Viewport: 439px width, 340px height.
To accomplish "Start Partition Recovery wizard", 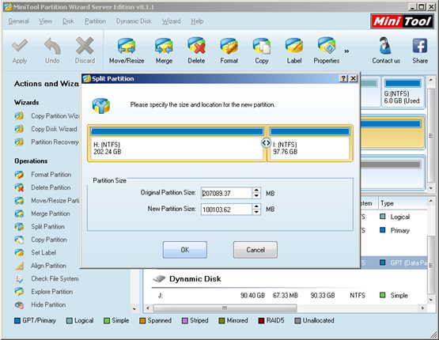I will [47, 142].
